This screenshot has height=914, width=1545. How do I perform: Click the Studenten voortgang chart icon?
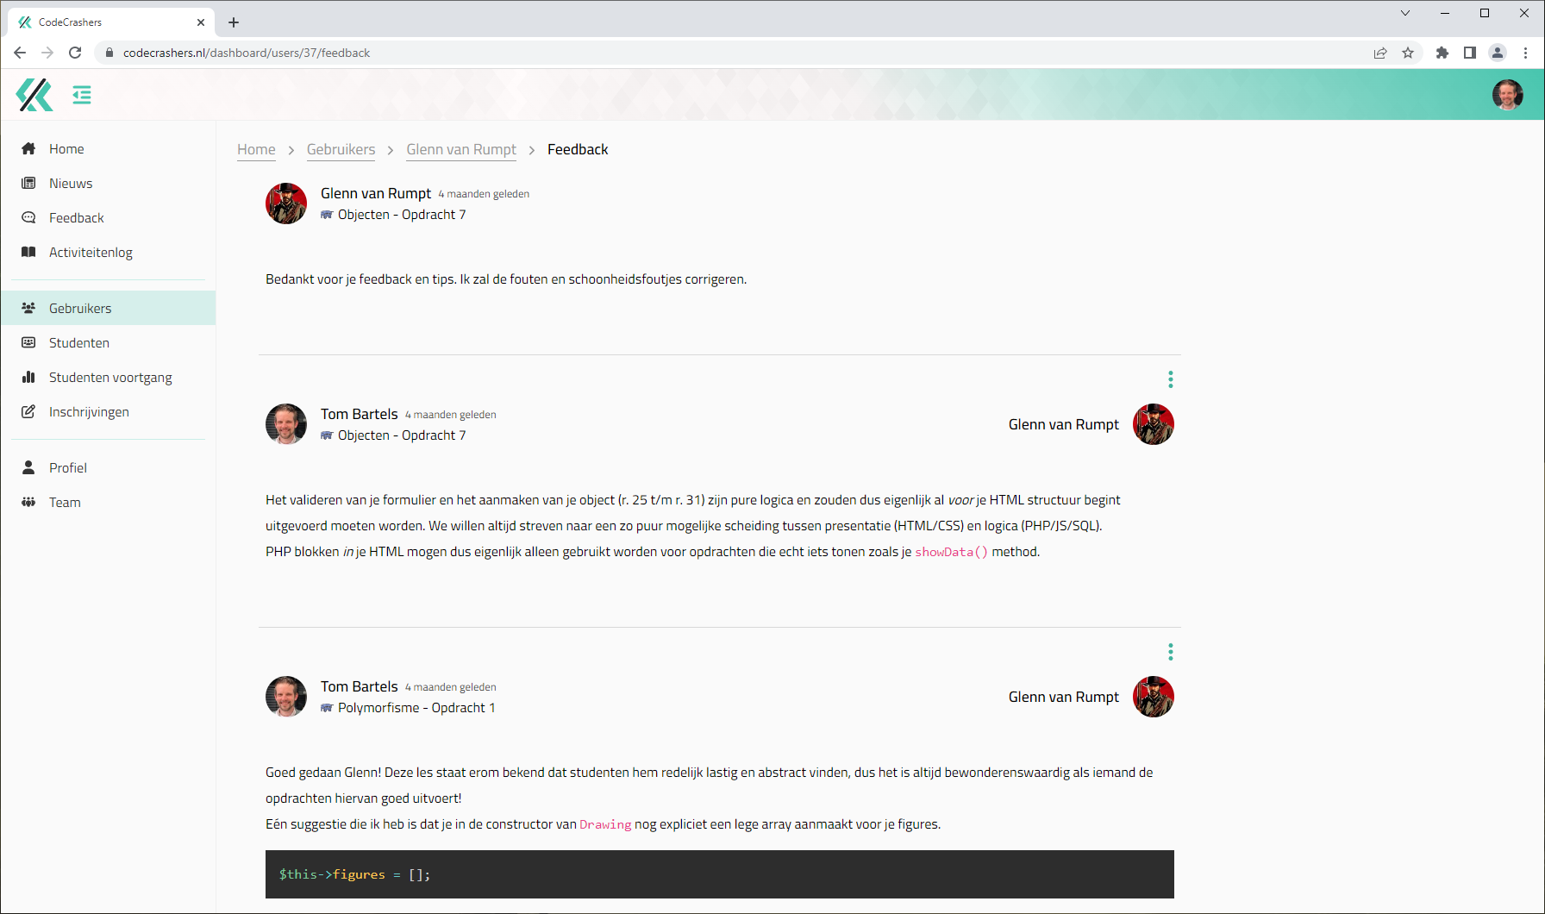(x=28, y=378)
